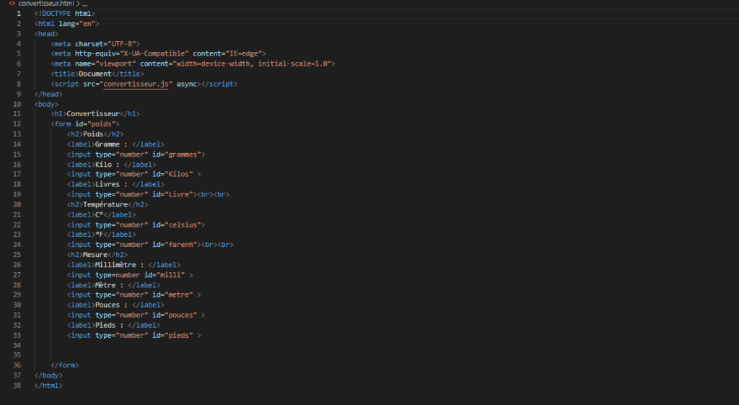Select line number 34 in the gutter
Screen dimensions: 739x405
click(17, 345)
